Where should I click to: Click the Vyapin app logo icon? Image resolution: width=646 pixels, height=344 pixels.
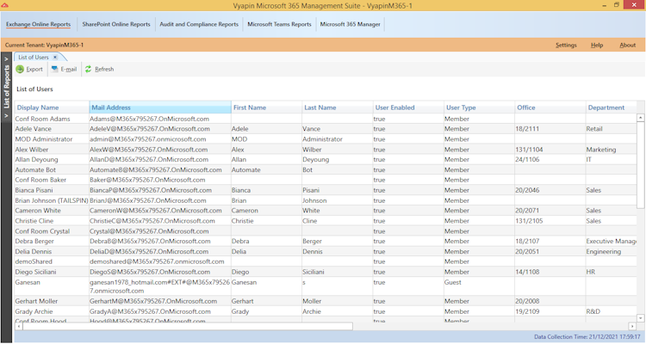(4, 5)
